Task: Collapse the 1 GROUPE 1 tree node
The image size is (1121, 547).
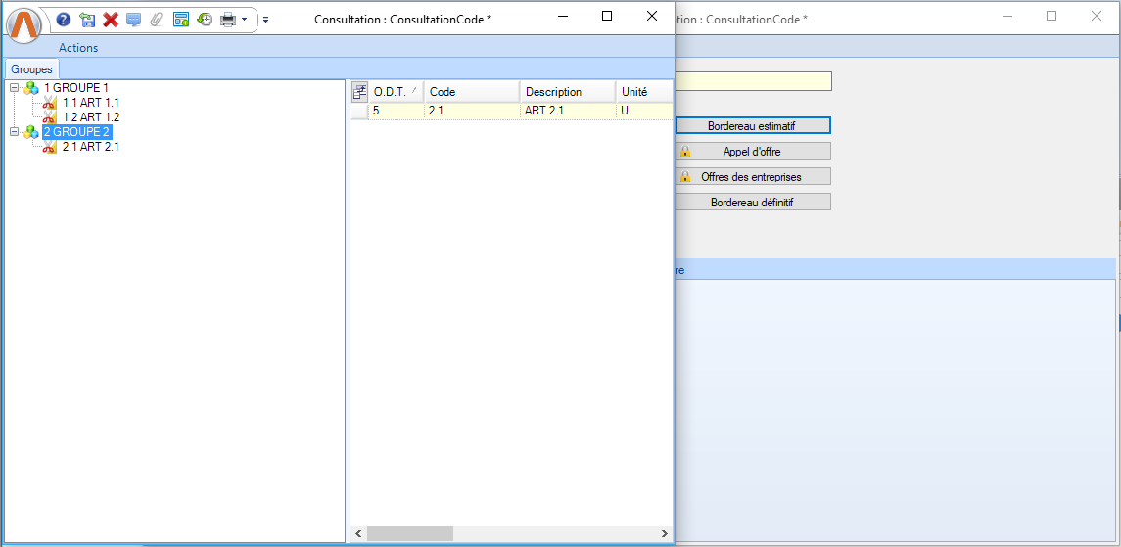Action: pyautogui.click(x=15, y=88)
